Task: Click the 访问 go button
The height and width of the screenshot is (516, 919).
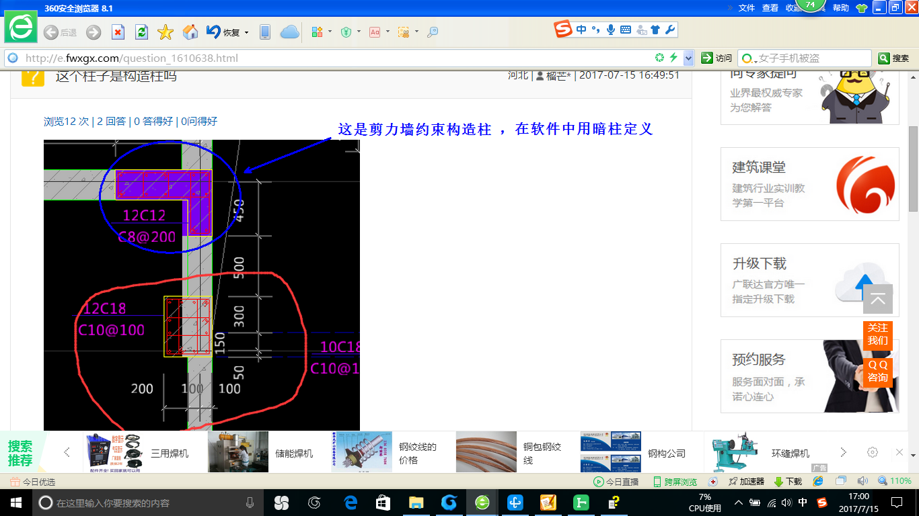Action: point(716,58)
